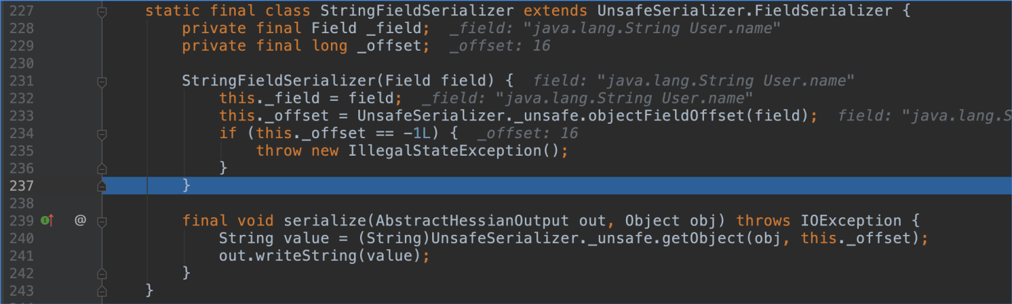Image resolution: width=1012 pixels, height=304 pixels.
Task: Collapse the StringFieldSerializer class fold marker
Action: [102, 11]
